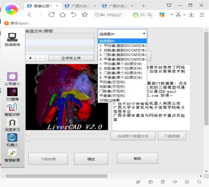
Task: Reload the page with refresh icon
Action: [51, 15]
